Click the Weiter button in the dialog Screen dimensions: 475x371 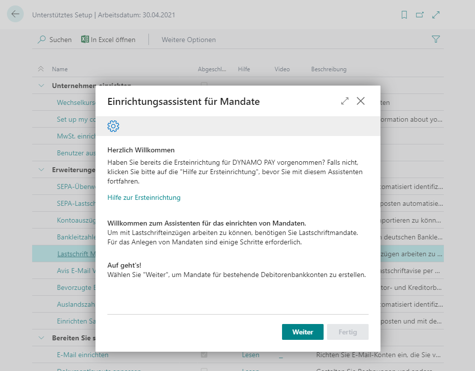[302, 332]
